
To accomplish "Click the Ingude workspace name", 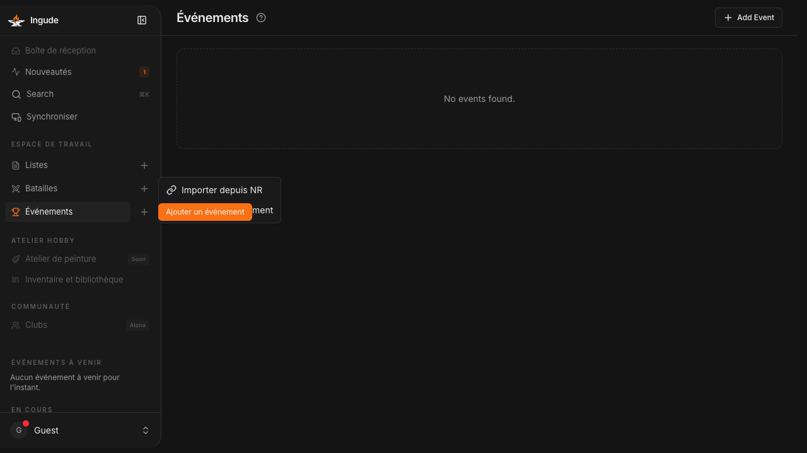I will [44, 20].
